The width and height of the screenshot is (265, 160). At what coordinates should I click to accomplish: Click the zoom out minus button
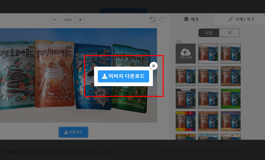[x=55, y=20]
